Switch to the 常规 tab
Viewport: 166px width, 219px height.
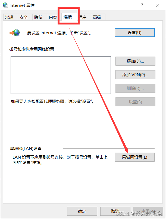(9, 17)
